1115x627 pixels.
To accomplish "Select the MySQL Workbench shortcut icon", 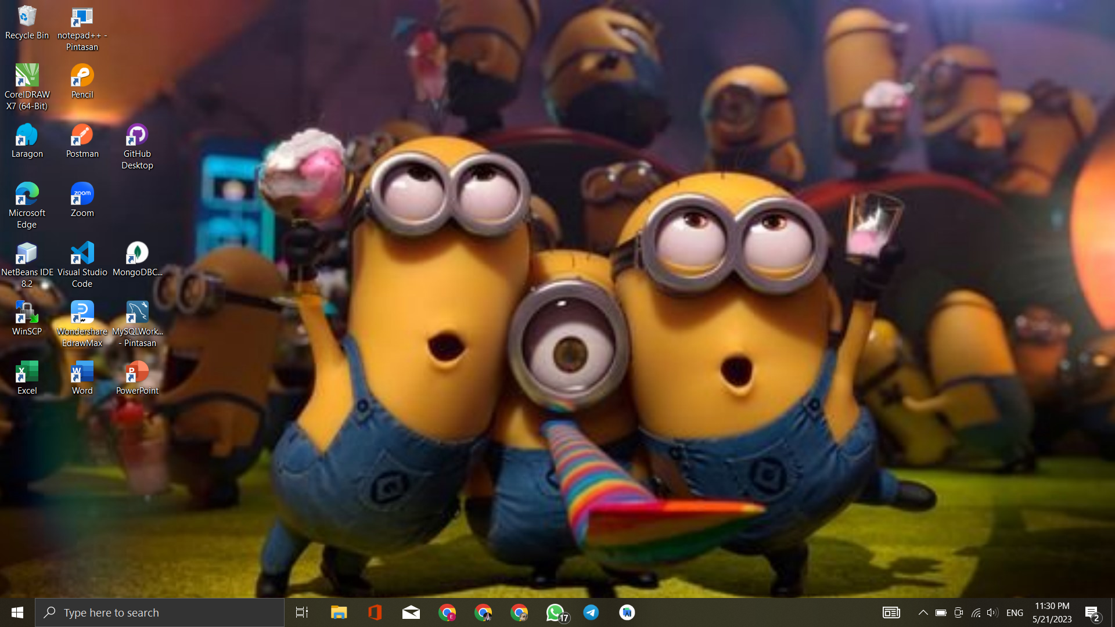I will [137, 324].
